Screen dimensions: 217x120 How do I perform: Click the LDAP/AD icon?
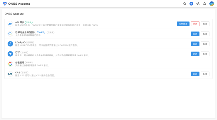pyautogui.click(x=10, y=44)
